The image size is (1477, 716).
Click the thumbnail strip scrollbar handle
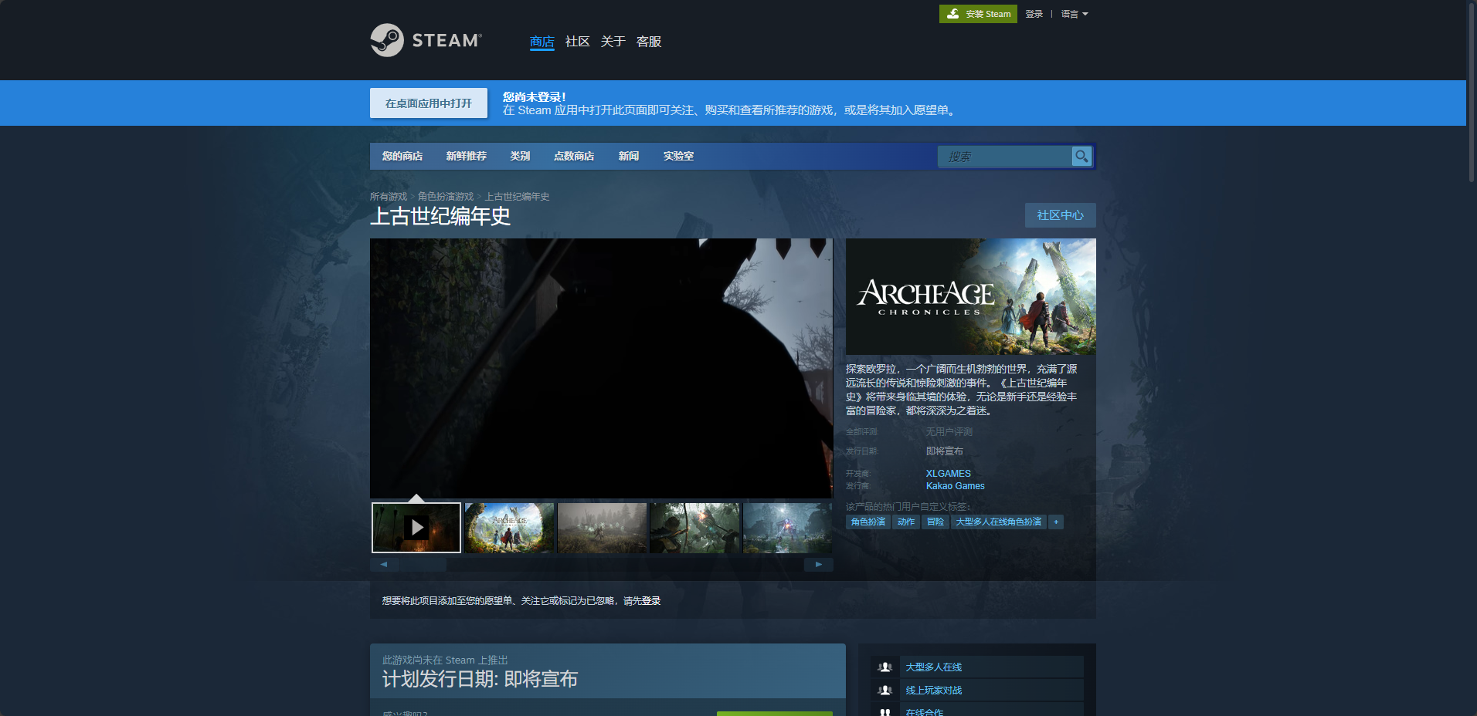click(423, 565)
